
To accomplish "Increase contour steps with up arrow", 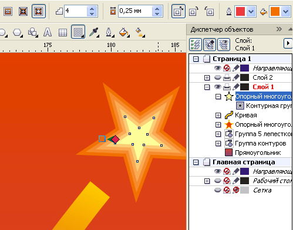I will click(92, 9).
